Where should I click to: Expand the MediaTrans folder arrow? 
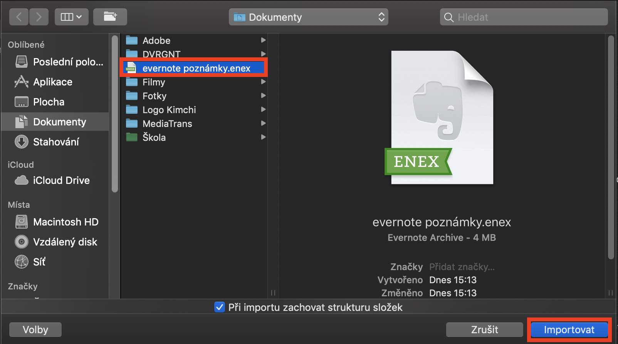pyautogui.click(x=263, y=123)
